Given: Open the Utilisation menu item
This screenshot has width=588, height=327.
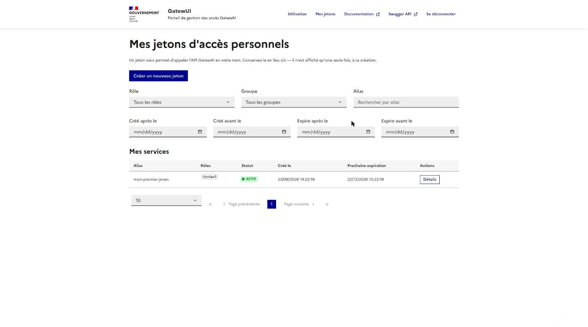Looking at the screenshot, I should 297,14.
